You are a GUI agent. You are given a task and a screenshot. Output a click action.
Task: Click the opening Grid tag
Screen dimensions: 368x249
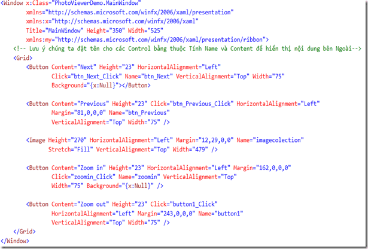pyautogui.click(x=21, y=59)
